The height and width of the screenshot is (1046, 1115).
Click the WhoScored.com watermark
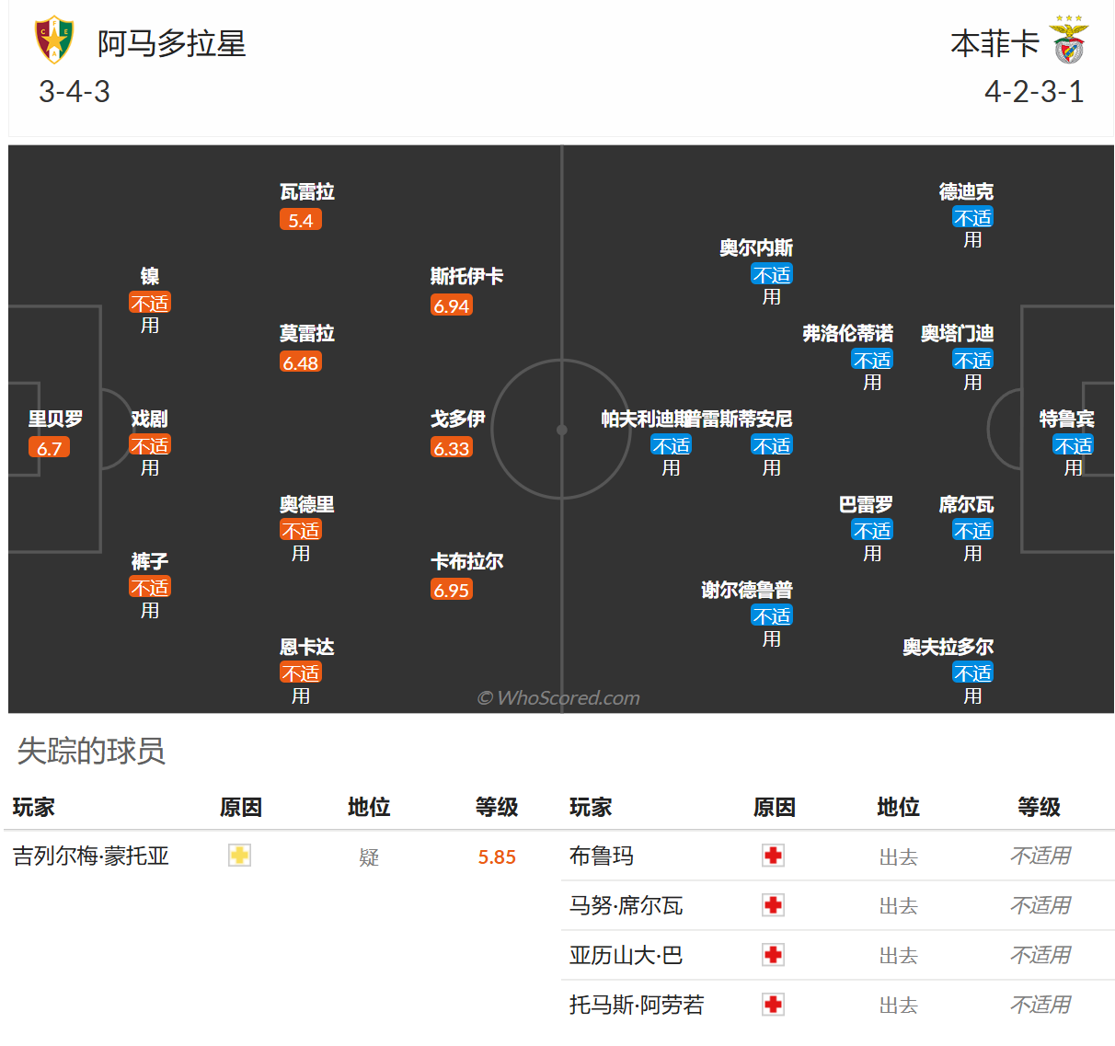coord(558,698)
